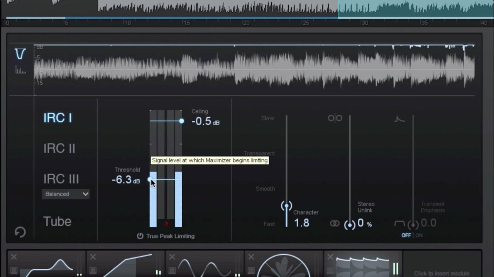Image resolution: width=494 pixels, height=277 pixels.
Task: Click the sharp transient shape icon
Action: 399,119
